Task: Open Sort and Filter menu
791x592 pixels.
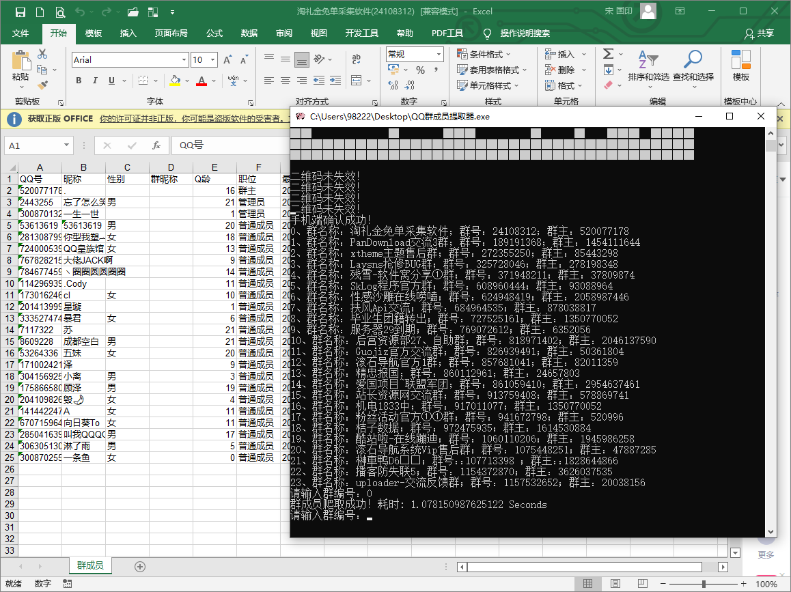Action: (x=648, y=68)
